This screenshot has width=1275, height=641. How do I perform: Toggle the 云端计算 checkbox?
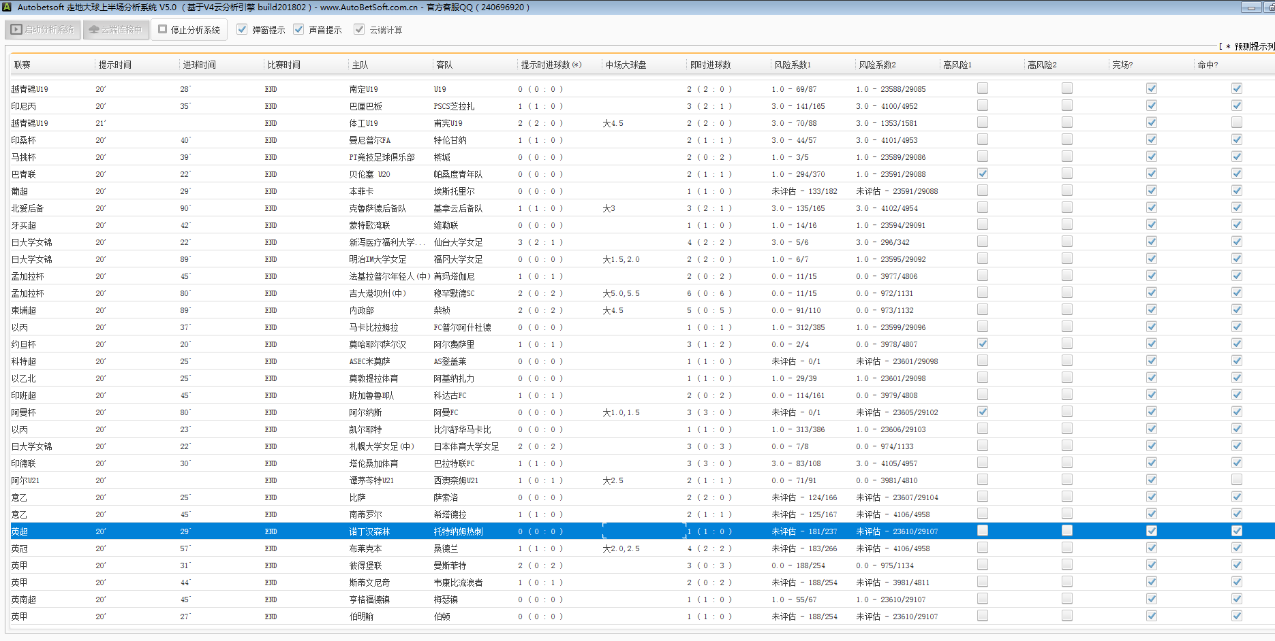[359, 30]
